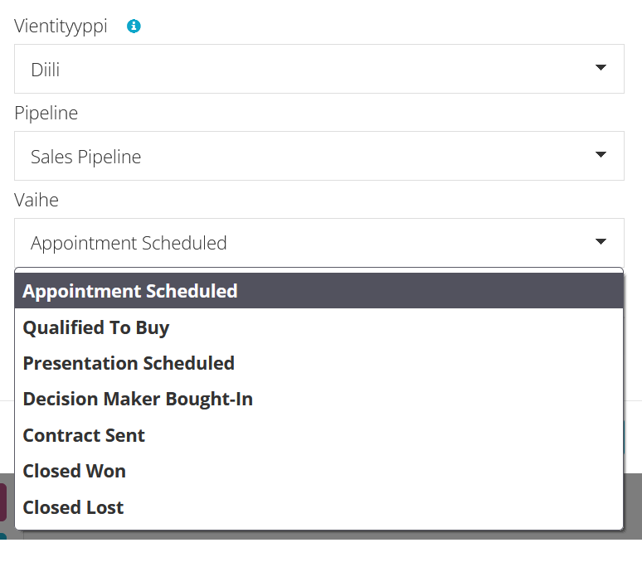Click the Vientityyppi field label
The image size is (642, 562).
[61, 27]
